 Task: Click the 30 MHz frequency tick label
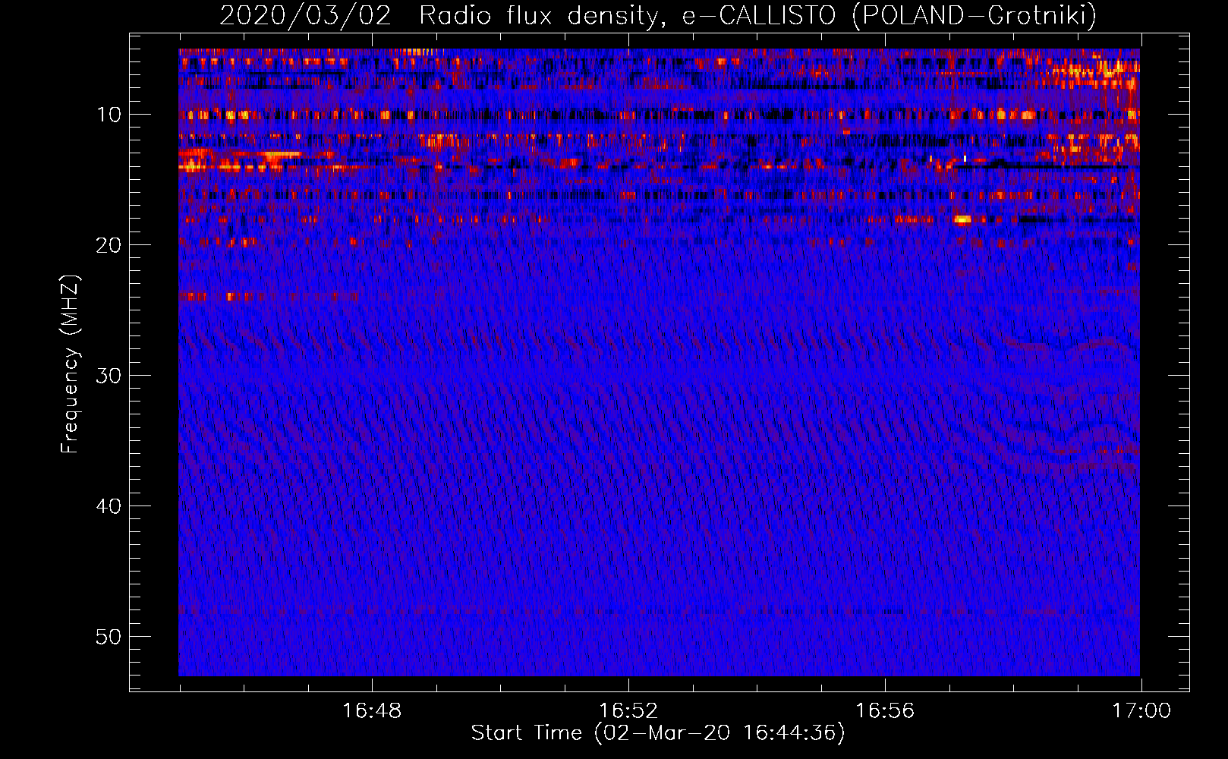tap(109, 376)
